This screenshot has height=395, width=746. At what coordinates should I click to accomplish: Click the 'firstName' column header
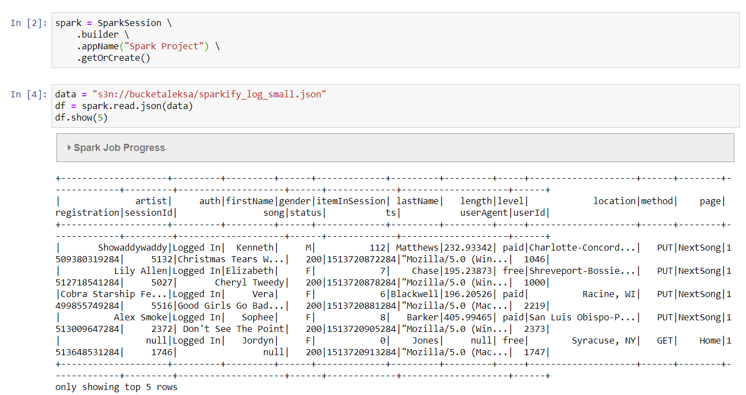click(x=250, y=201)
